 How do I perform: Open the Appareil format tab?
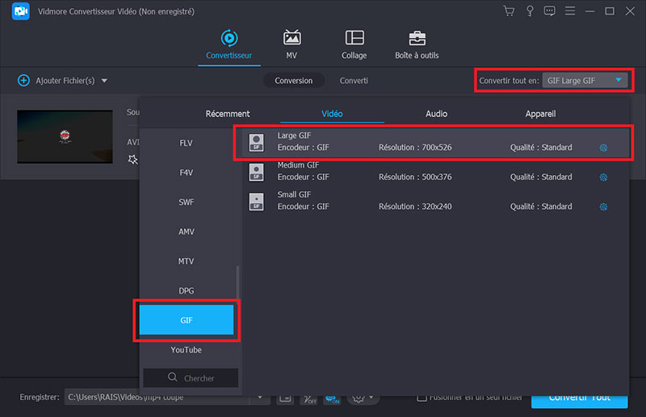(540, 114)
